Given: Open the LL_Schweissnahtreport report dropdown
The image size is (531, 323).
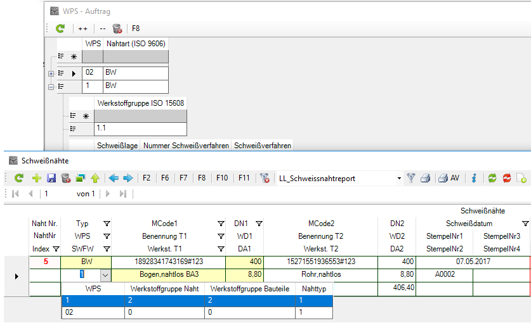Looking at the screenshot, I should 399,179.
